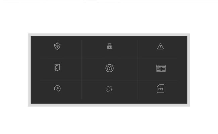Click the circular arrow shortcut icon
The height and width of the screenshot is (134, 218).
[57, 88]
